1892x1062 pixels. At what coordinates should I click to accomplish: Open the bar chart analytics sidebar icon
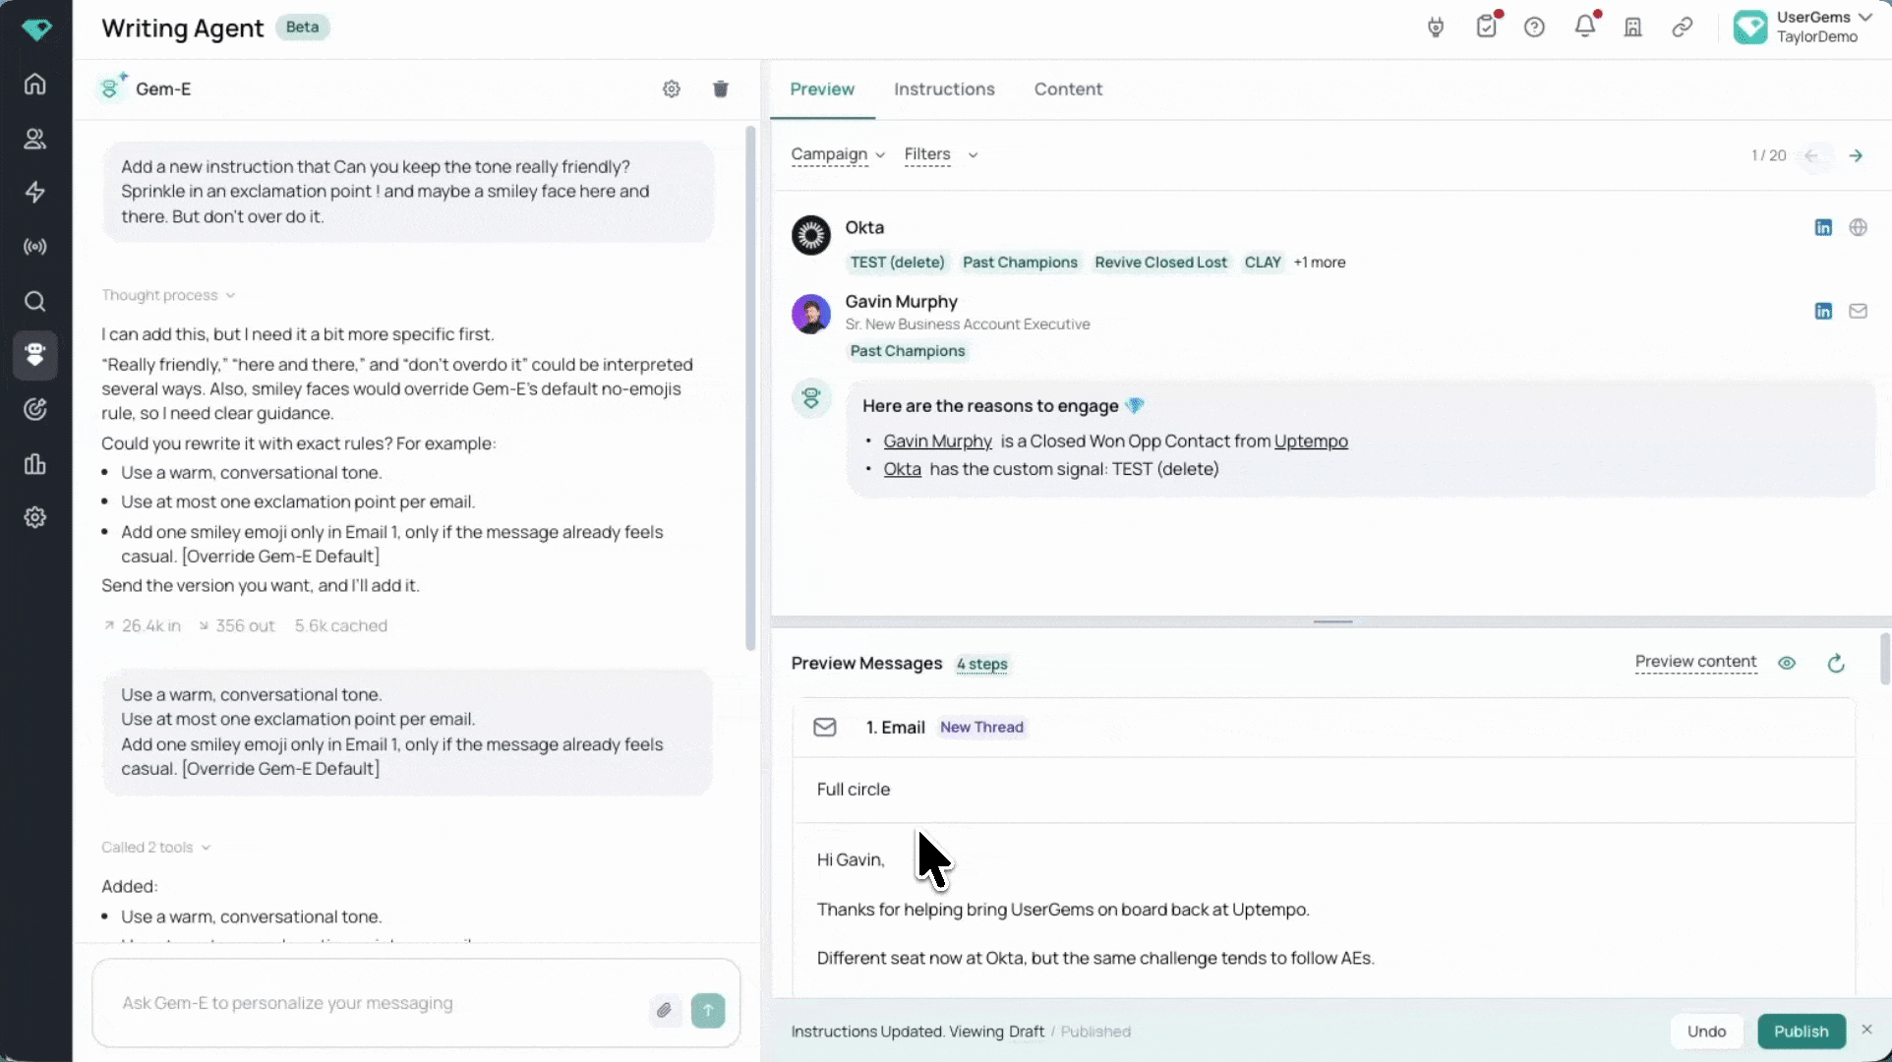[35, 463]
